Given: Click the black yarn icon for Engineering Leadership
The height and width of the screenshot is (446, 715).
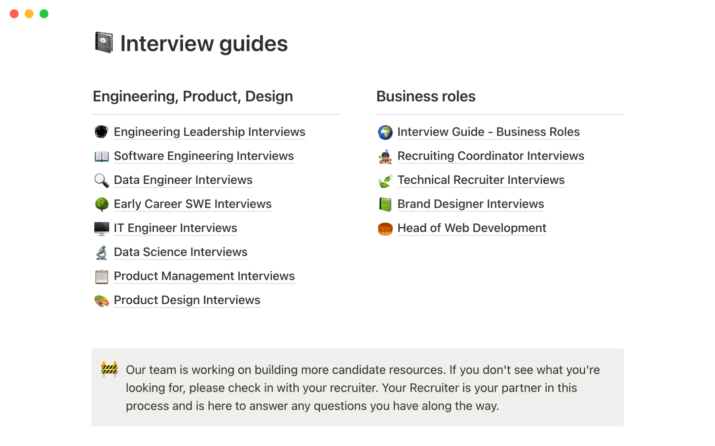Looking at the screenshot, I should pos(101,132).
